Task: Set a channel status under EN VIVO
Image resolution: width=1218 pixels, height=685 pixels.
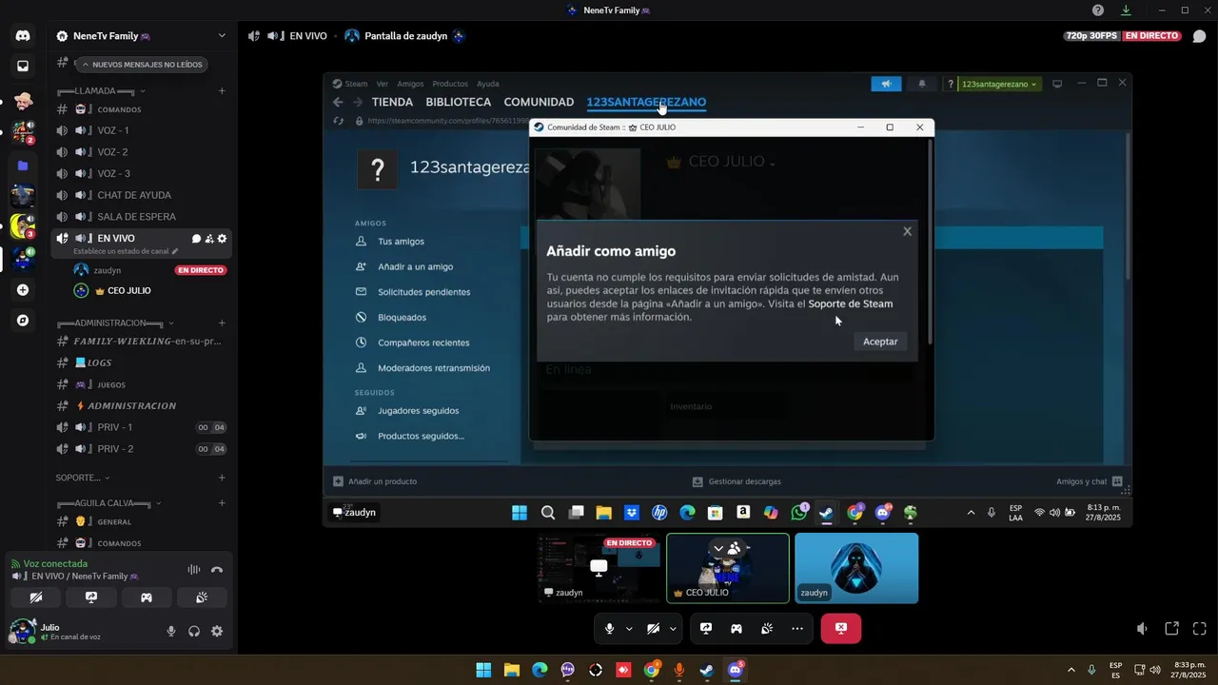Action: click(x=126, y=252)
